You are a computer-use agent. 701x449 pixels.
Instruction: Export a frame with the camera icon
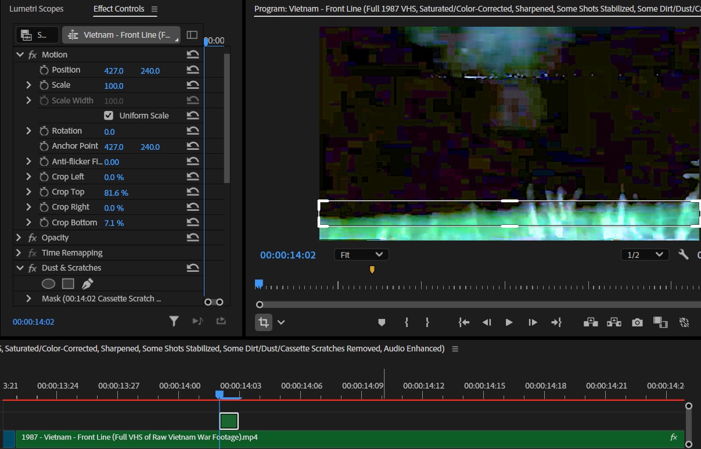pyautogui.click(x=637, y=322)
